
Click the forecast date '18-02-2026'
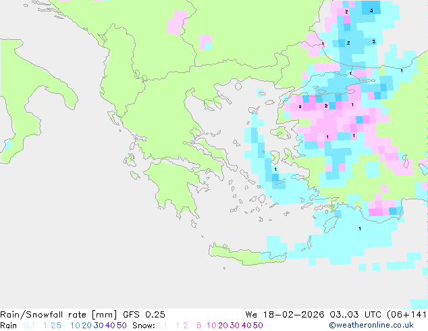pos(294,315)
